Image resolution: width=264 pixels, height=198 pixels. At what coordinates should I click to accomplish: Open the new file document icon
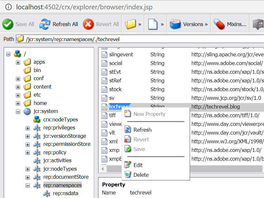click(153, 24)
